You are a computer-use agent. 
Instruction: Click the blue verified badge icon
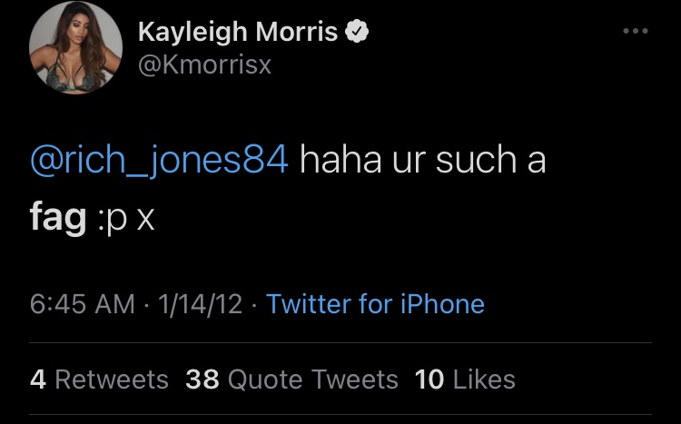tap(357, 32)
